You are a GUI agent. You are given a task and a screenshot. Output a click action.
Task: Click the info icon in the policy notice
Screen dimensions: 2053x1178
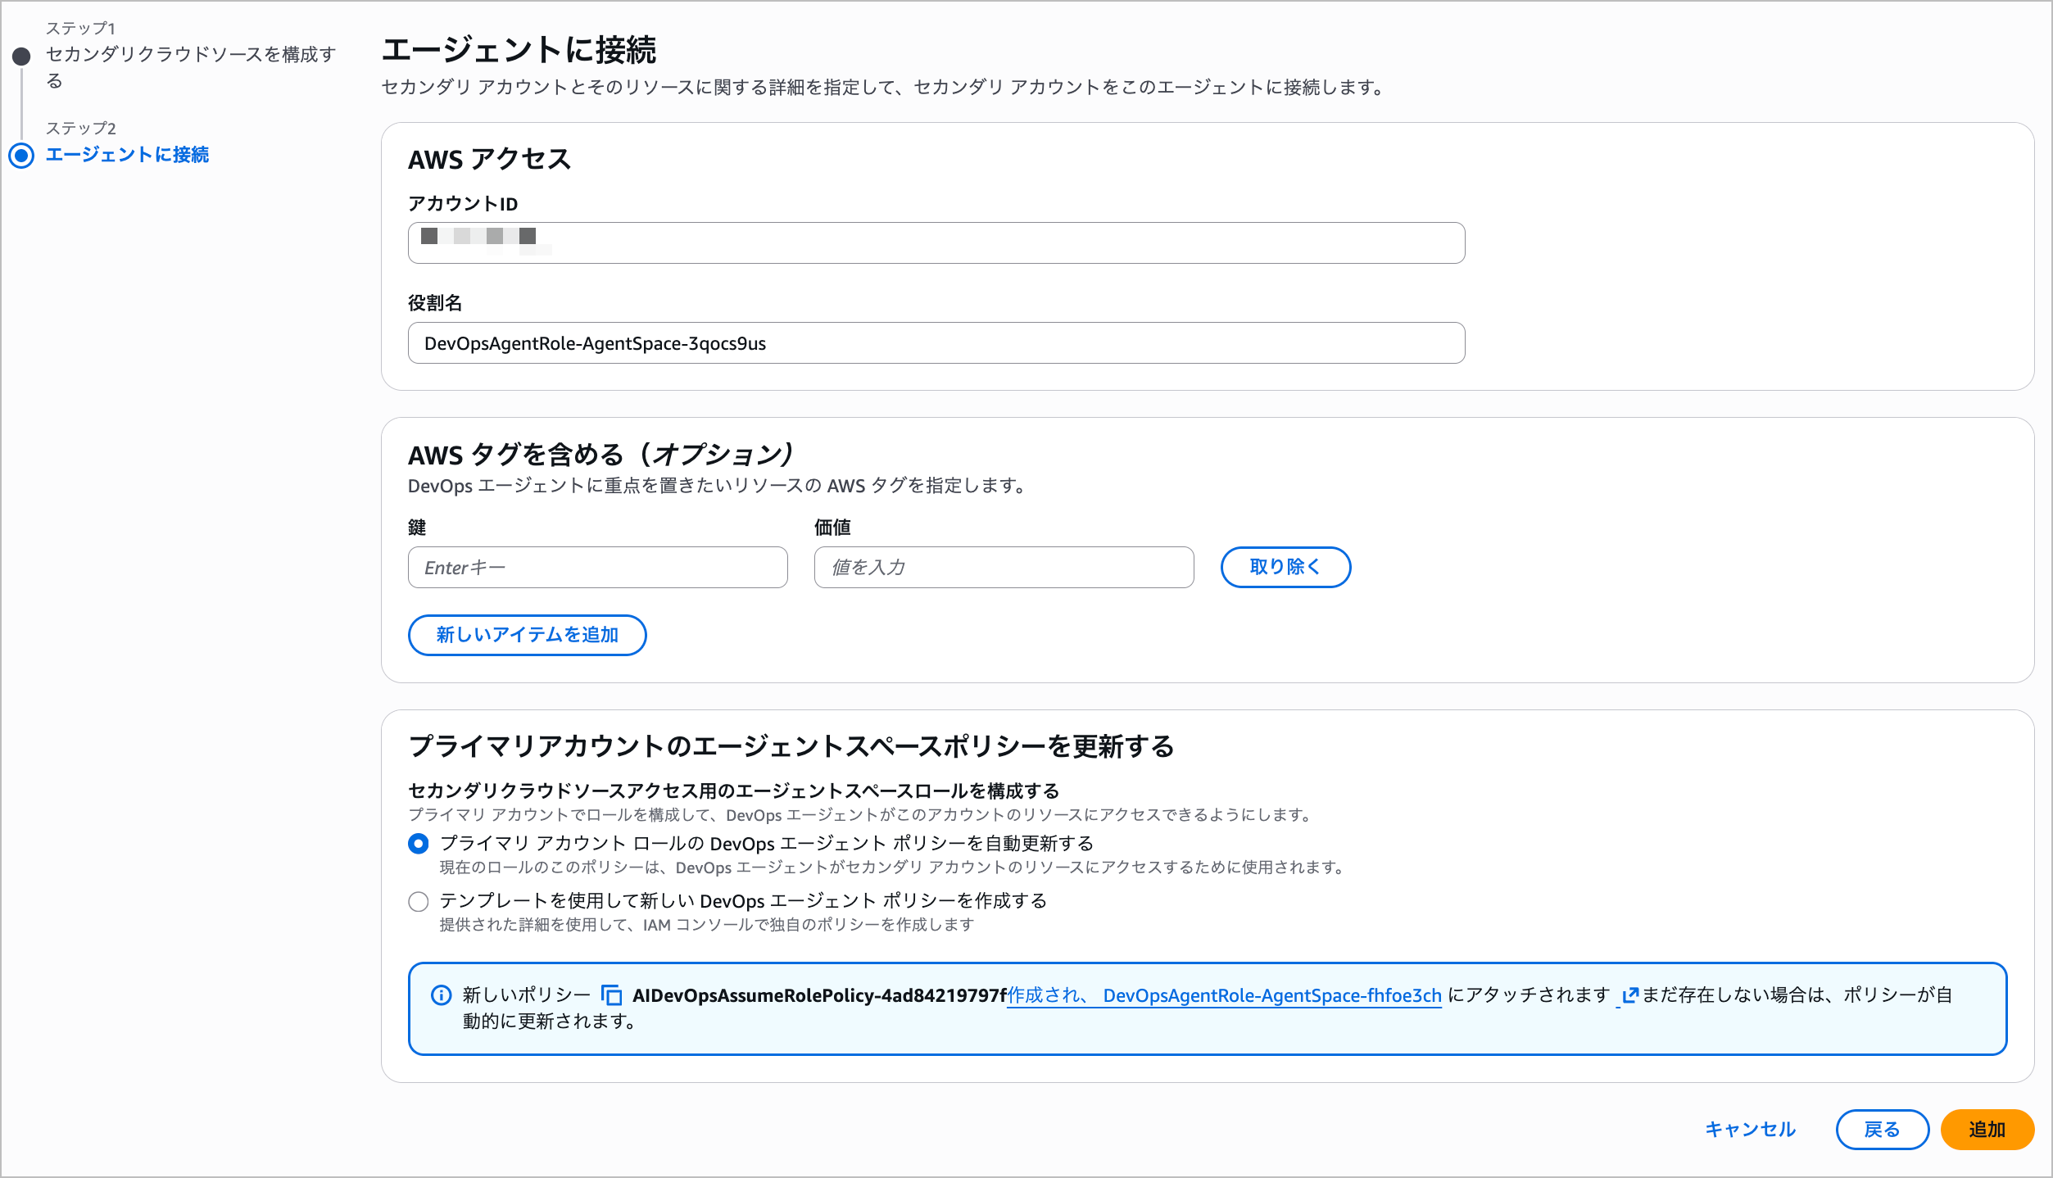pos(441,995)
